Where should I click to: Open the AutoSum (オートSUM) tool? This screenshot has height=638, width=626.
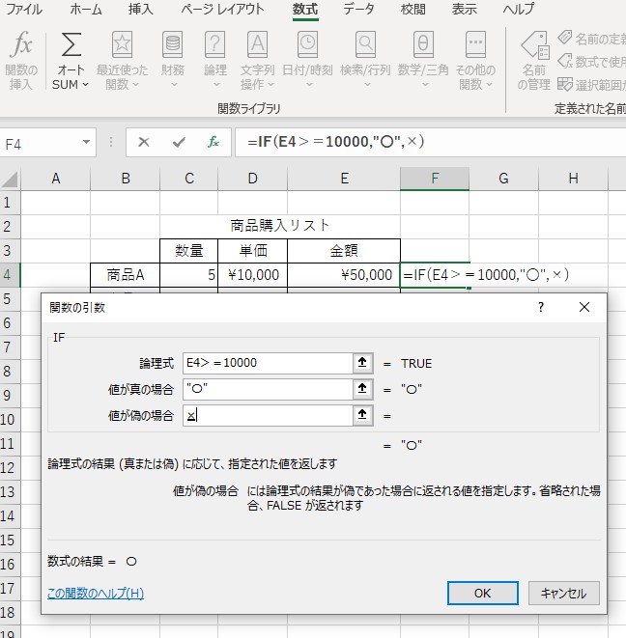pyautogui.click(x=71, y=59)
